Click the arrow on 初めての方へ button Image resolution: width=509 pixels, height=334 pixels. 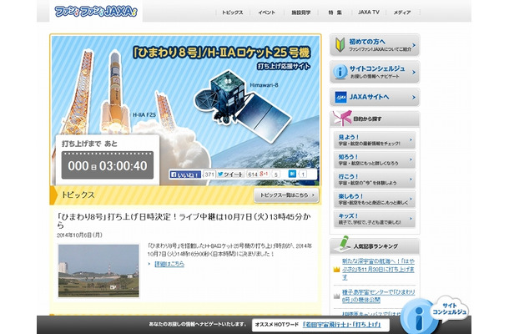click(414, 45)
